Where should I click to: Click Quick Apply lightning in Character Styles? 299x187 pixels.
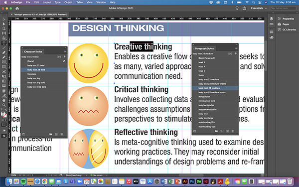(x=64, y=57)
